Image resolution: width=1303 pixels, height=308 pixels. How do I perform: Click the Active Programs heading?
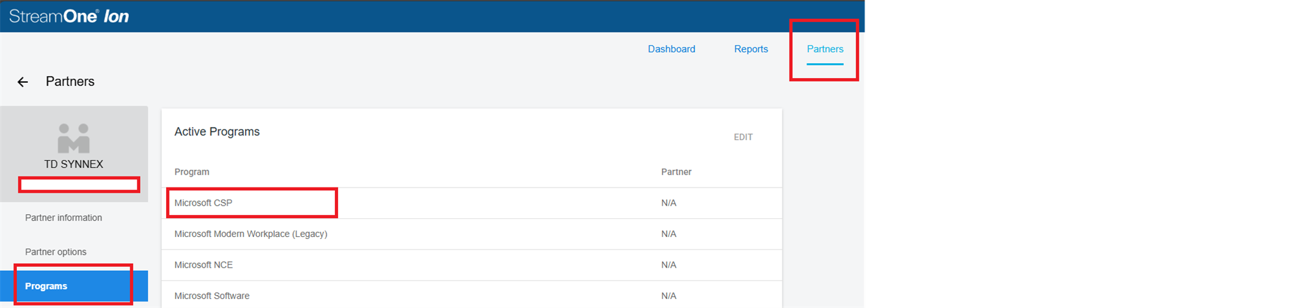click(217, 132)
